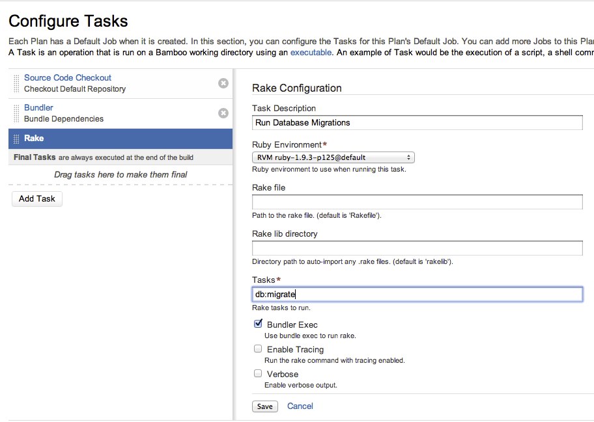This screenshot has width=594, height=422.
Task: Click 'Bundle Dependencies' description text
Action: click(64, 119)
